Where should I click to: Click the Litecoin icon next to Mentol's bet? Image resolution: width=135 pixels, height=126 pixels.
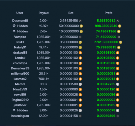[80, 84]
